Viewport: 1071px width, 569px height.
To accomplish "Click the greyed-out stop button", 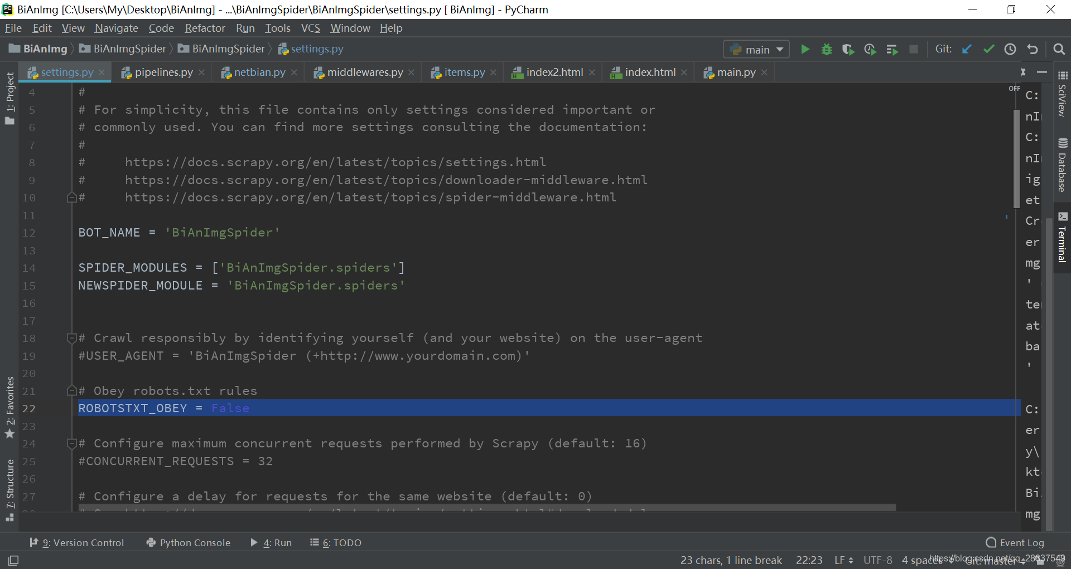I will (914, 50).
